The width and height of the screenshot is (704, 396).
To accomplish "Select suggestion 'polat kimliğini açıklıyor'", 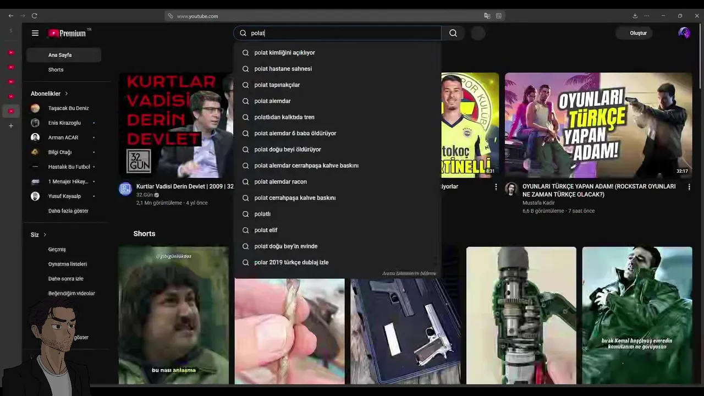I will (x=337, y=53).
